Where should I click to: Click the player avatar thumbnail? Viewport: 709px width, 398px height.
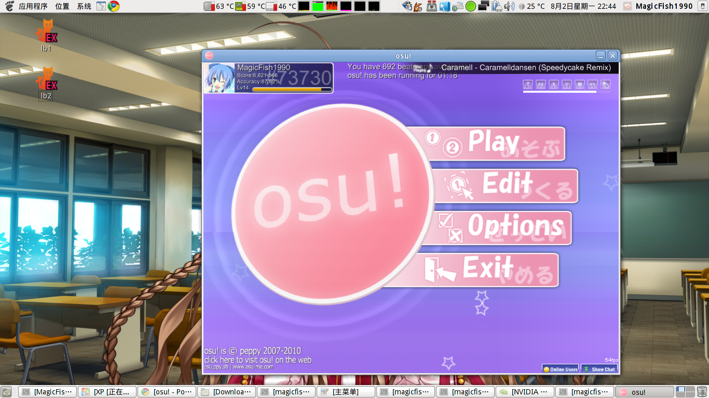[x=220, y=78]
